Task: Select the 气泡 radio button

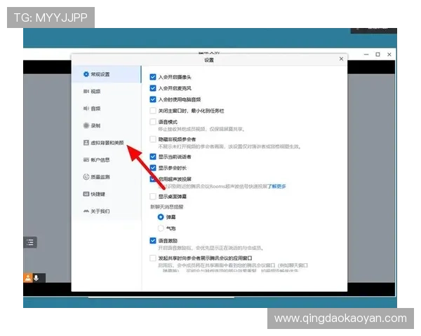Action: coord(161,228)
